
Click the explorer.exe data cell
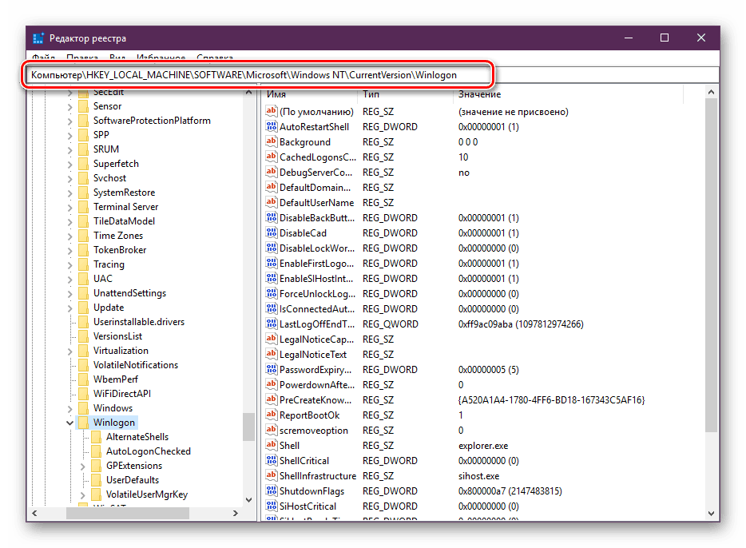point(483,446)
